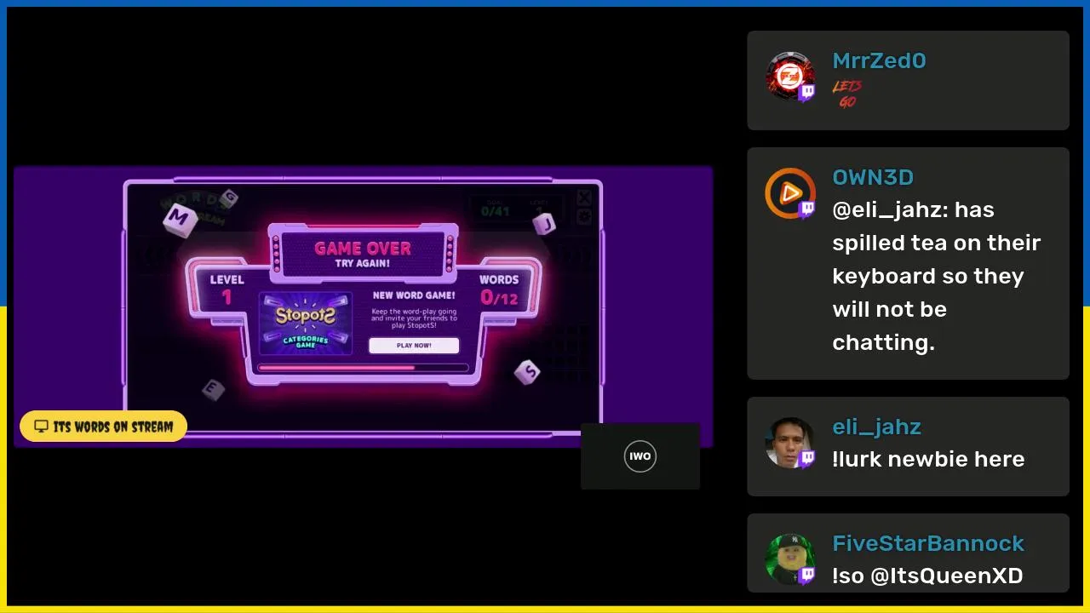Click the floating G letter cube
1090x613 pixels.
[x=227, y=199]
